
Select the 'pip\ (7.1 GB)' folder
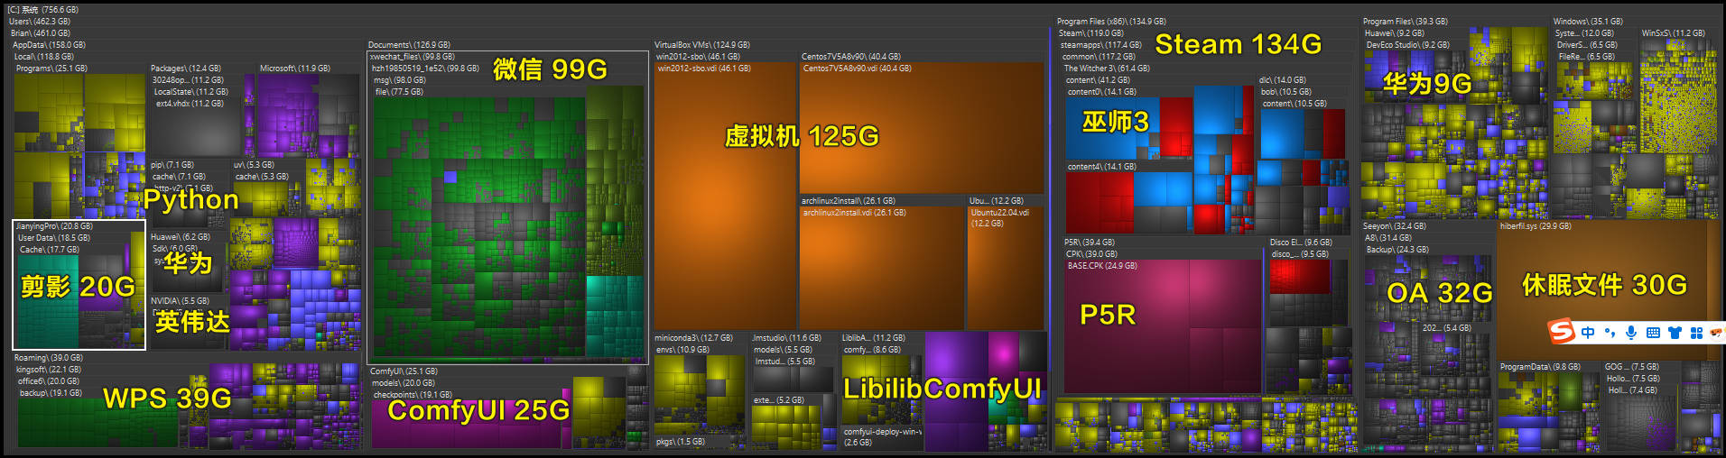pos(172,165)
